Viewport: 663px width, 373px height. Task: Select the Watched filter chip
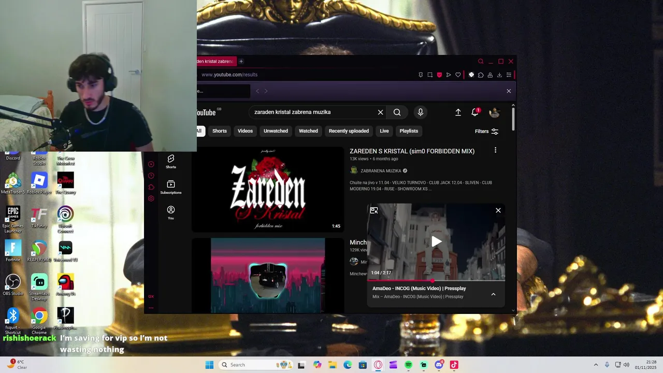coord(308,131)
